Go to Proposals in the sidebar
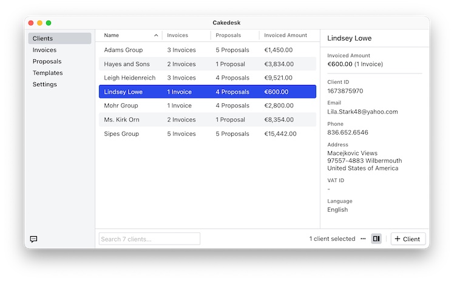 point(47,62)
